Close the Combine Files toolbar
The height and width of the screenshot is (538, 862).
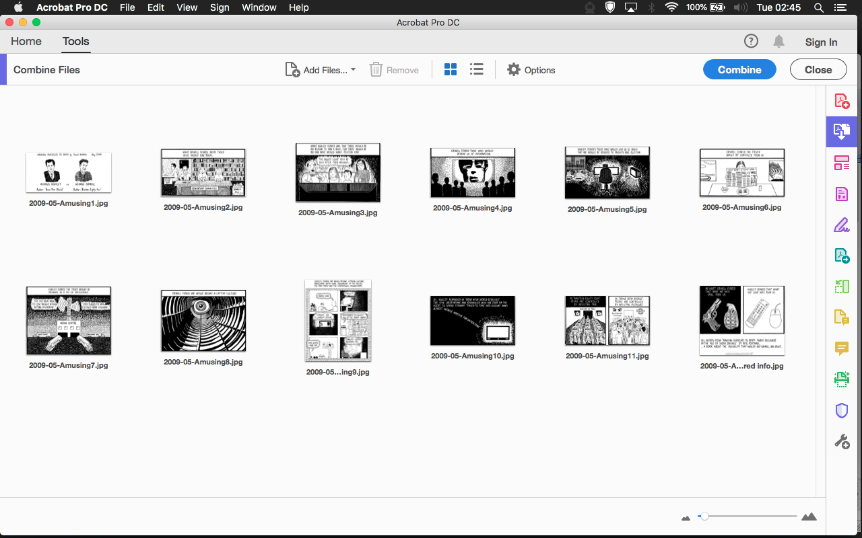818,69
